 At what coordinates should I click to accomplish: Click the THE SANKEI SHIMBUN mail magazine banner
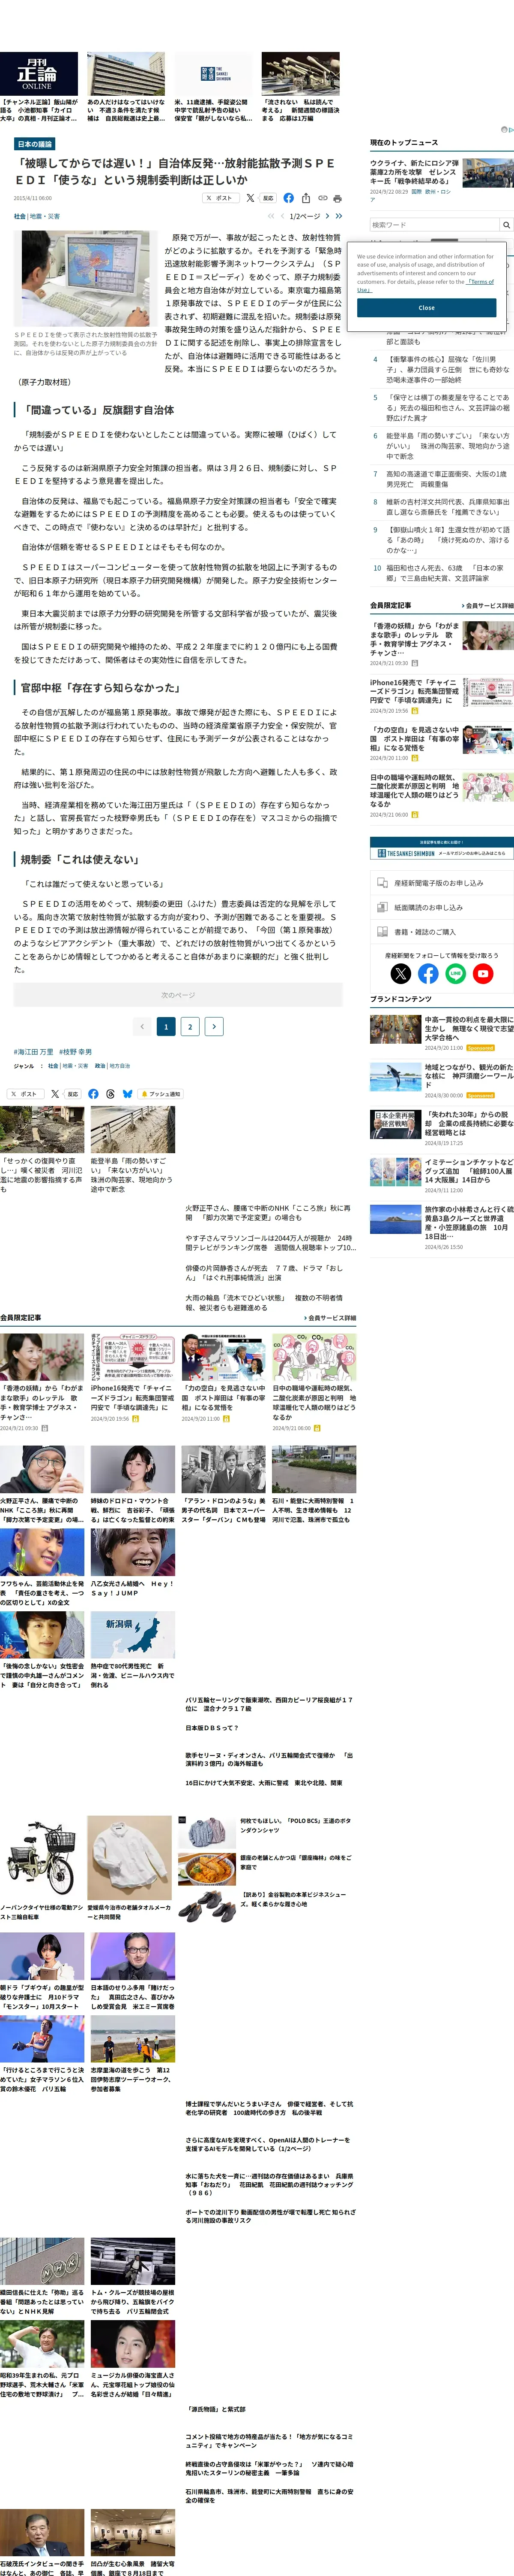click(441, 848)
